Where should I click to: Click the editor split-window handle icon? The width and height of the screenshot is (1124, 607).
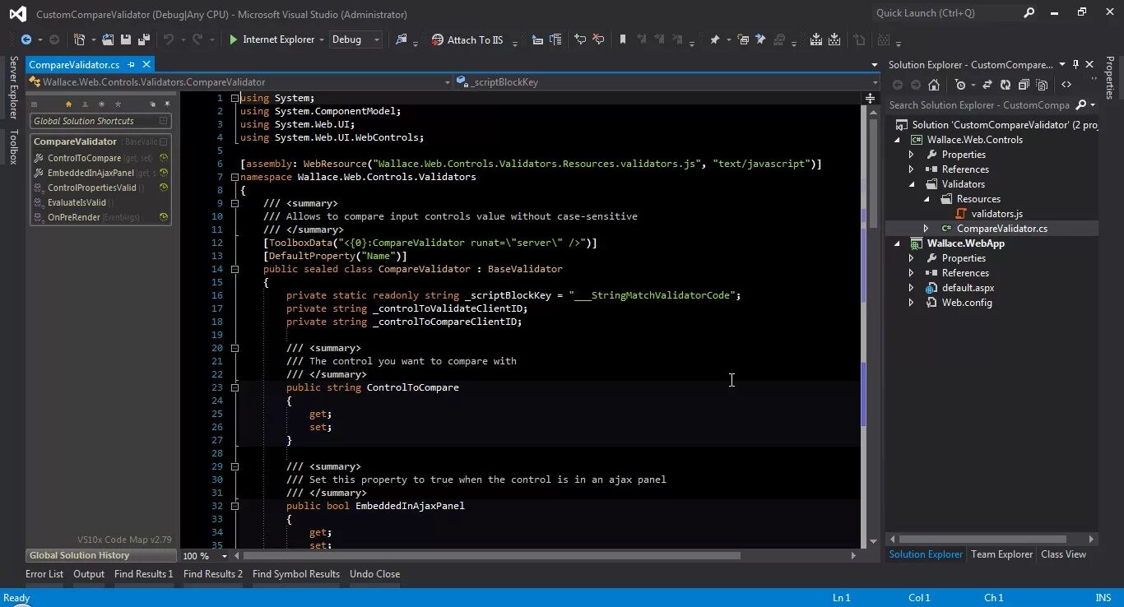870,98
